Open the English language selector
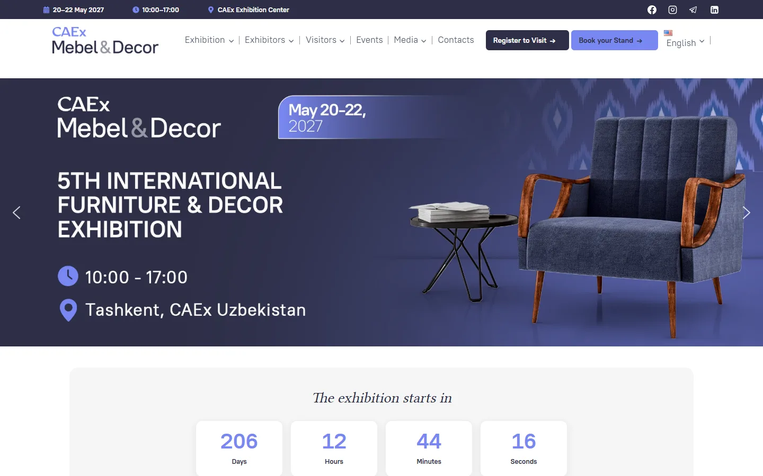The image size is (763, 476). tap(685, 43)
